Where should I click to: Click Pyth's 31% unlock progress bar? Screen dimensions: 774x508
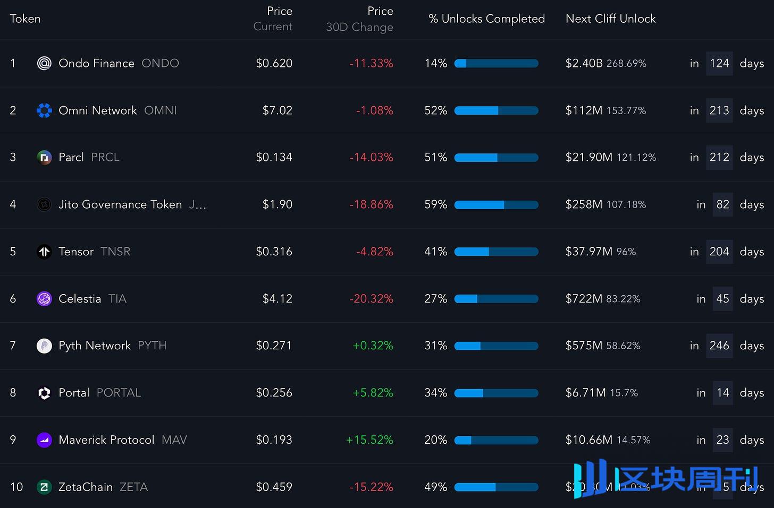coord(497,346)
